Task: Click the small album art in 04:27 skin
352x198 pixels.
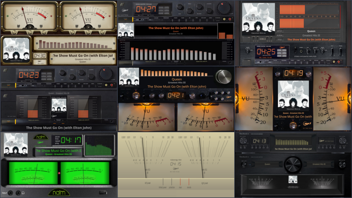Action: tap(126, 30)
